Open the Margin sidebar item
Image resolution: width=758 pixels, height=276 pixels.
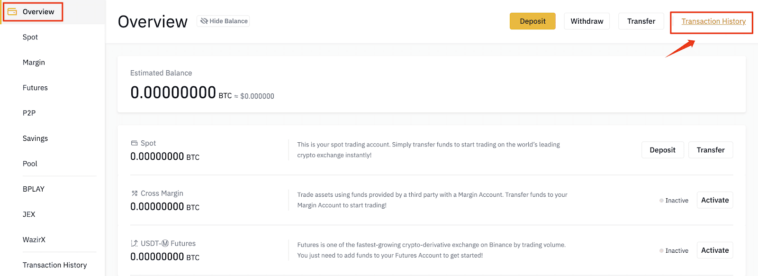pyautogui.click(x=34, y=62)
